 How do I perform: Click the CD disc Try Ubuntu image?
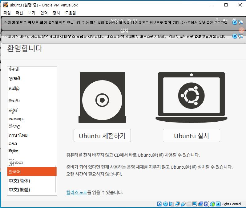(x=102, y=97)
